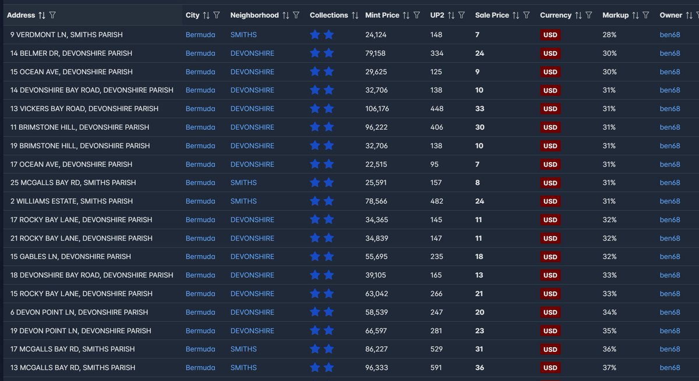Open City column filter
Viewport: 699px width, 381px height.
click(217, 15)
